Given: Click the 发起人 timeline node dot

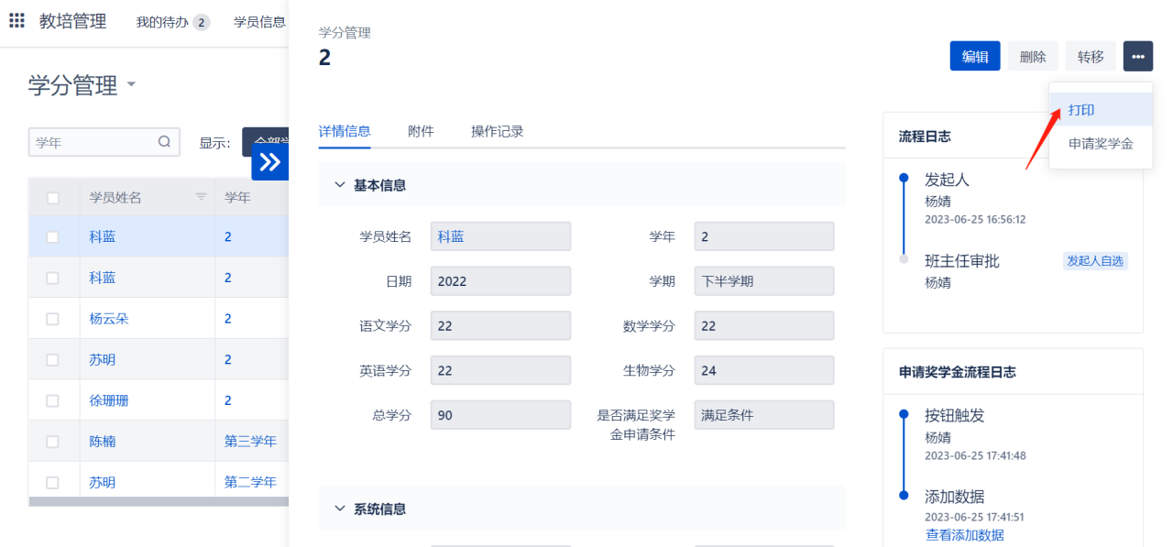Looking at the screenshot, I should coord(904,178).
